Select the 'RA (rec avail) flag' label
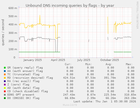This screenshot has width=140, height=108. [23, 81]
